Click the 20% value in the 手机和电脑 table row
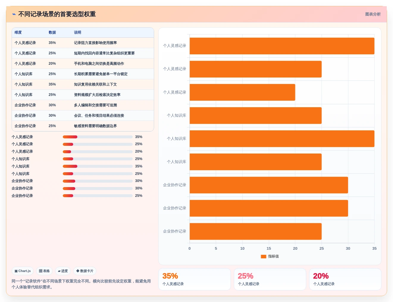The image size is (393, 302). 52,64
